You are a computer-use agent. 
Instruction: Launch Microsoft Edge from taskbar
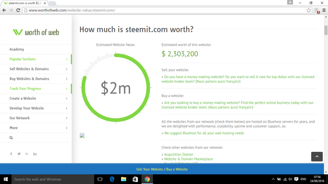[112, 179]
